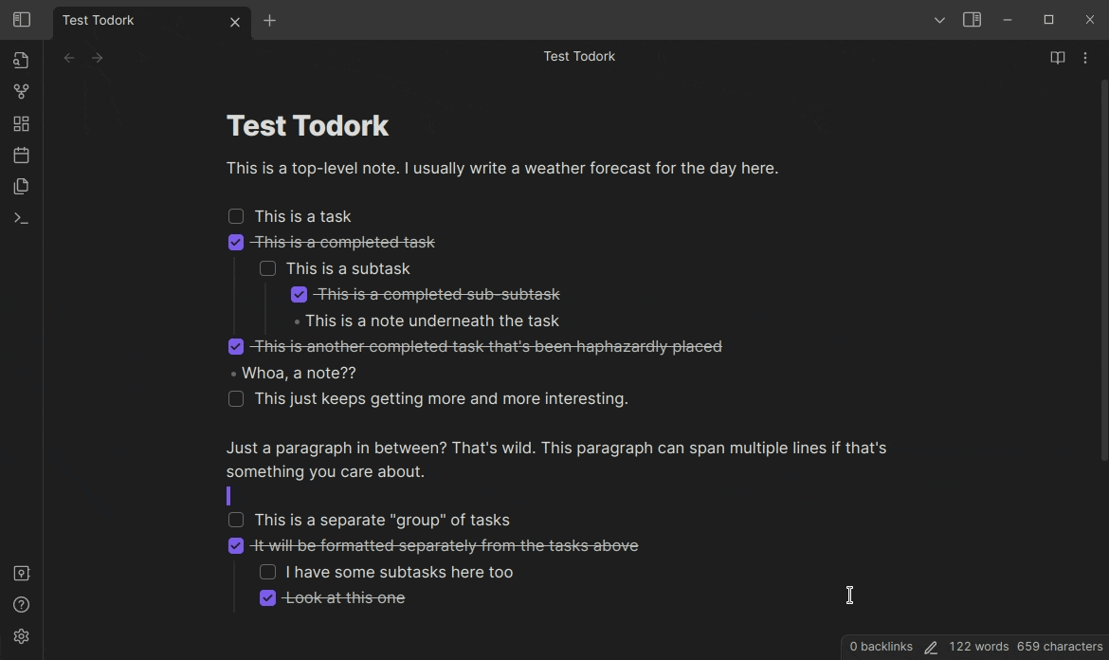Open the search tool in the ribbon

[x=21, y=60]
